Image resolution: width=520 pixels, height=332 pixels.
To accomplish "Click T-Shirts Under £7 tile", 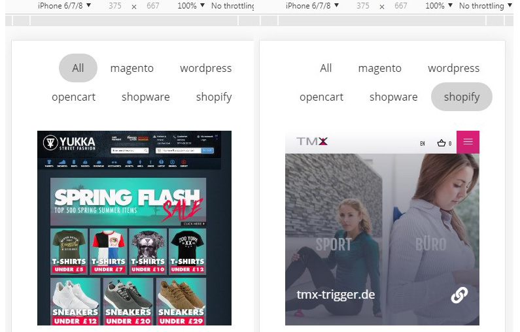I will [x=109, y=252].
